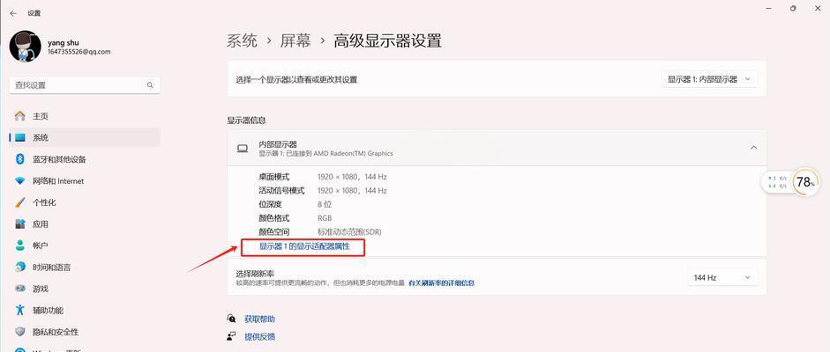This screenshot has height=352, width=830.
Task: Click the 获取帮助 headset icon
Action: [x=232, y=319]
